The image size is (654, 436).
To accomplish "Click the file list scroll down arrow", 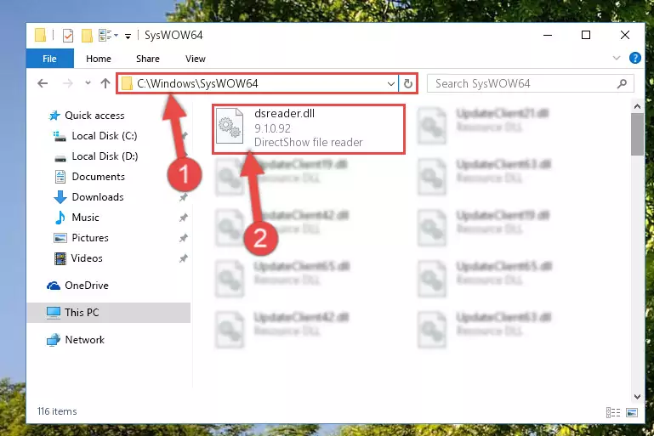I will coord(637,396).
